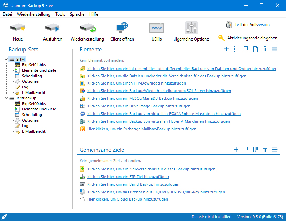The height and width of the screenshot is (221, 286).
Task: Click the status text 'Dienst: nicht installiert'
Action: (x=212, y=217)
